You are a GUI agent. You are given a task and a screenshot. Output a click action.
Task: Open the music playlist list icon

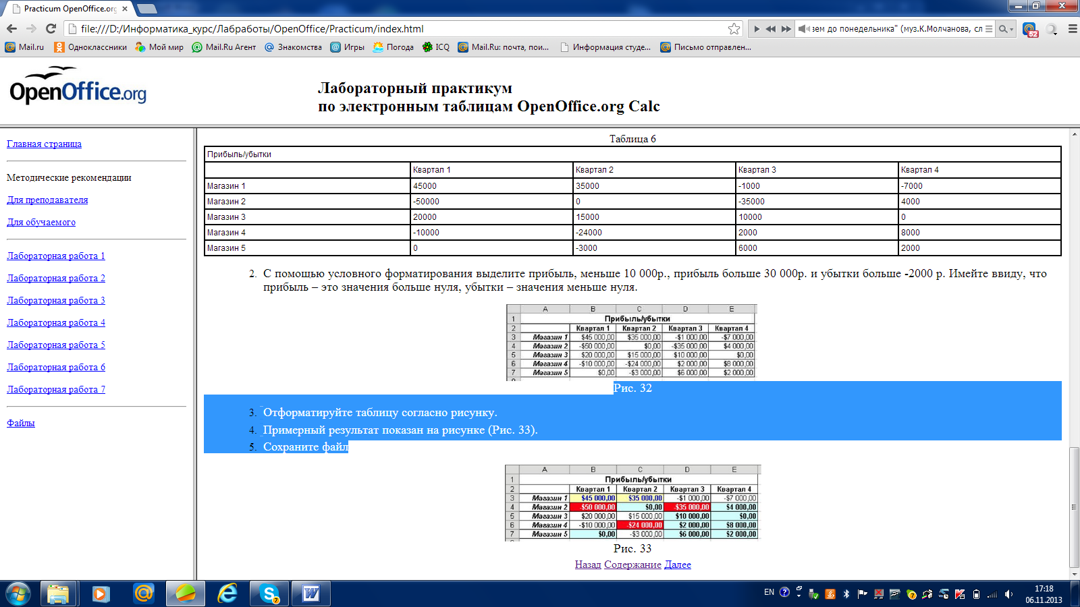(989, 29)
